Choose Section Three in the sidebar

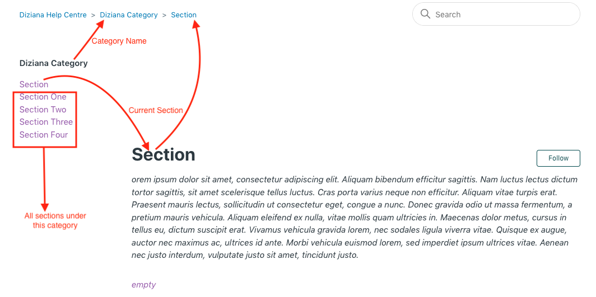tap(46, 122)
